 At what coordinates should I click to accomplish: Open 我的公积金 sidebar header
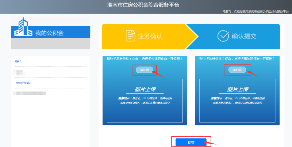pyautogui.click(x=50, y=33)
